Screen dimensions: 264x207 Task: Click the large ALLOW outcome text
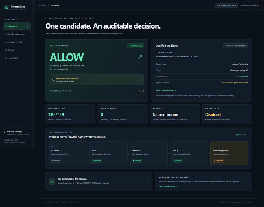[x=67, y=57]
